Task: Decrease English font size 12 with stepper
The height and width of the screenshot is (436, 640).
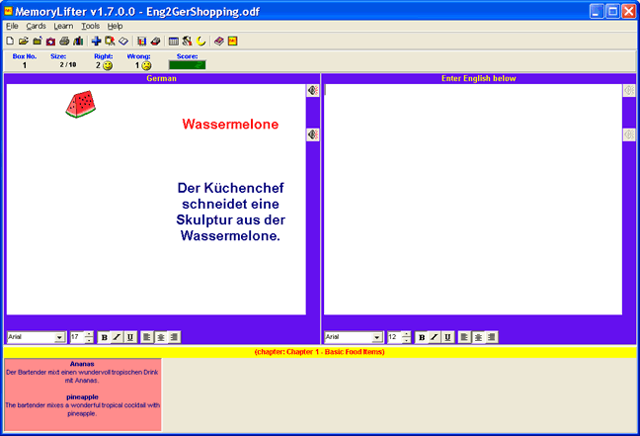Action: pyautogui.click(x=406, y=340)
